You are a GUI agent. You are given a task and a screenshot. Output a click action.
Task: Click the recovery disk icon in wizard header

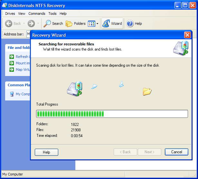click(x=181, y=48)
